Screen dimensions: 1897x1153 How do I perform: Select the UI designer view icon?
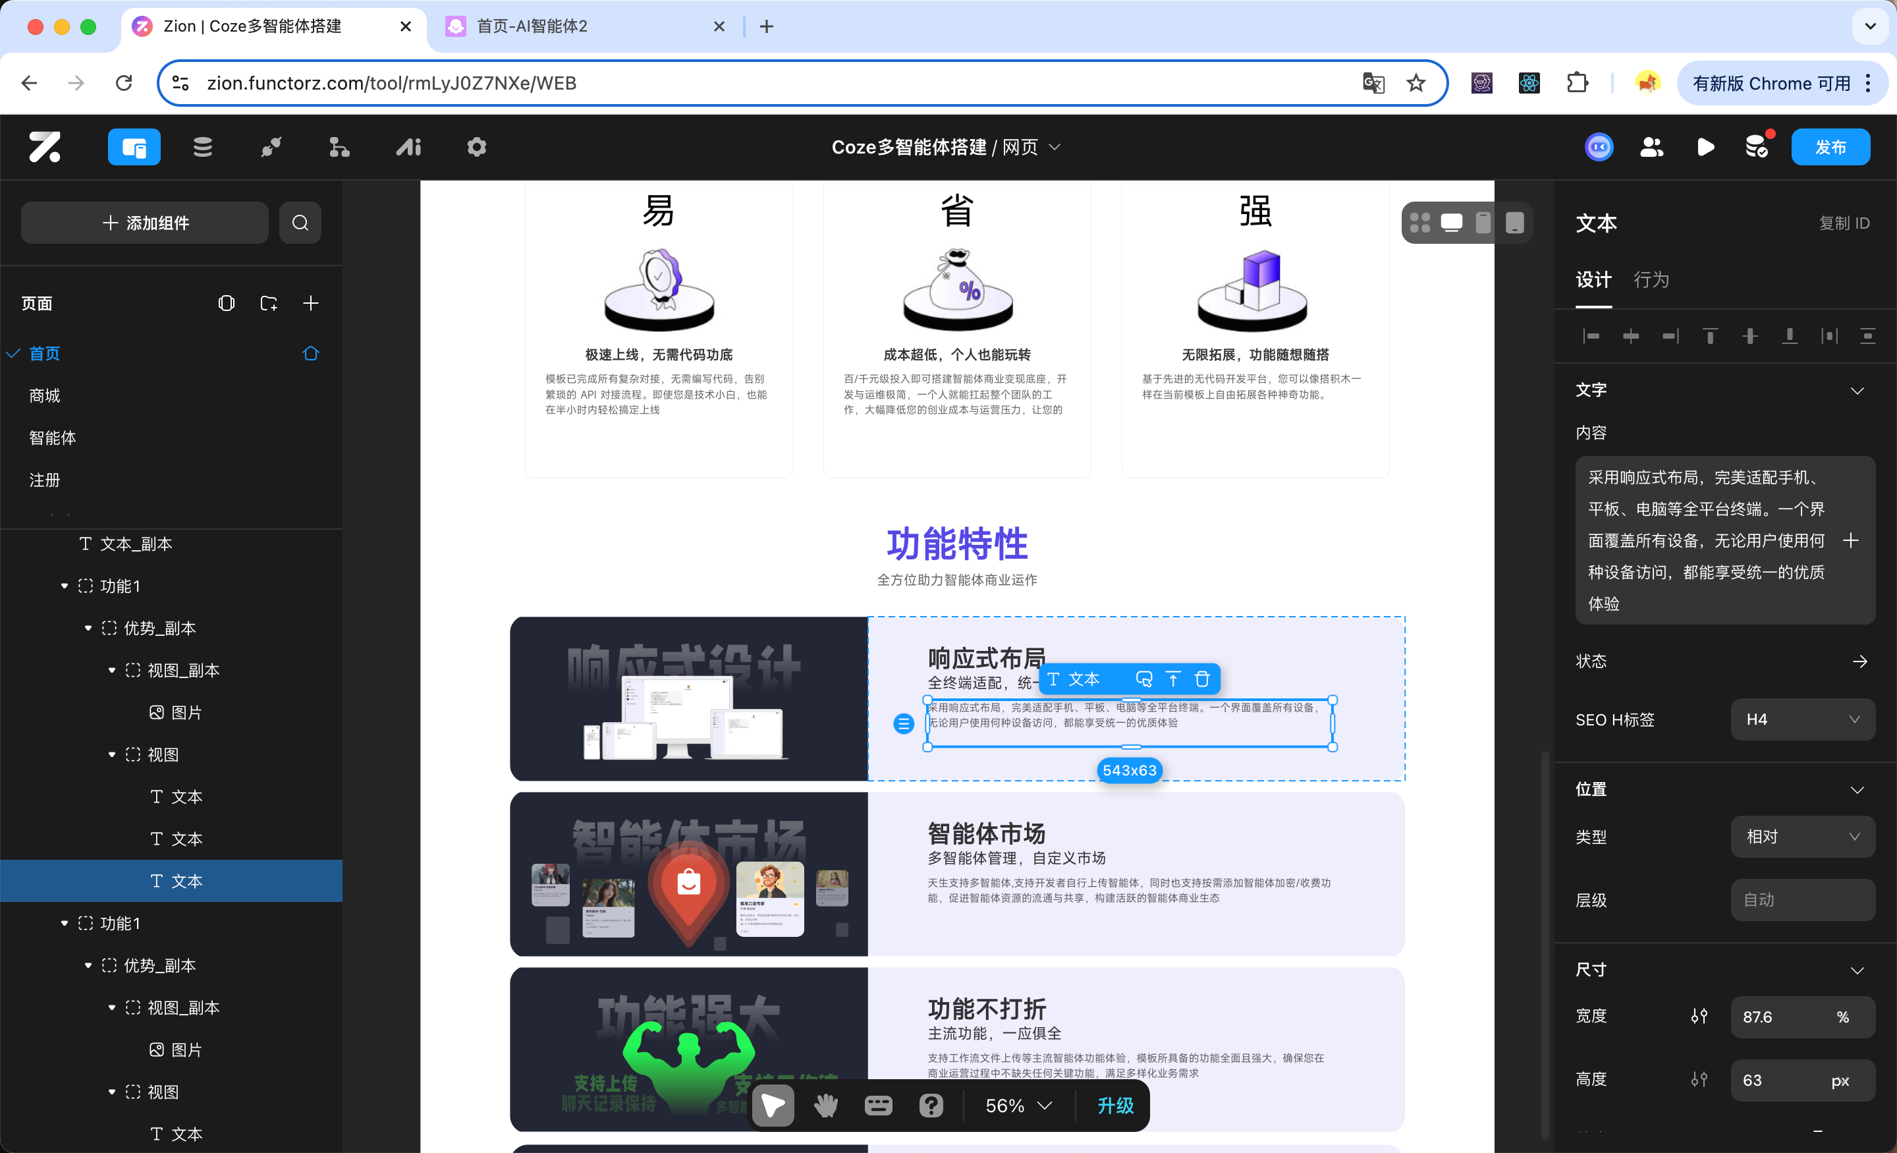coord(134,147)
